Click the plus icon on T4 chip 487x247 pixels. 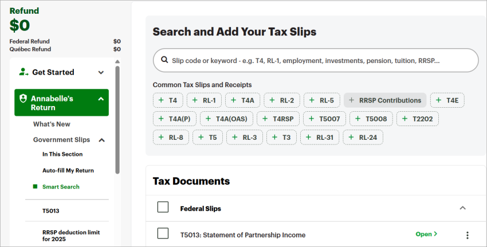coord(160,100)
